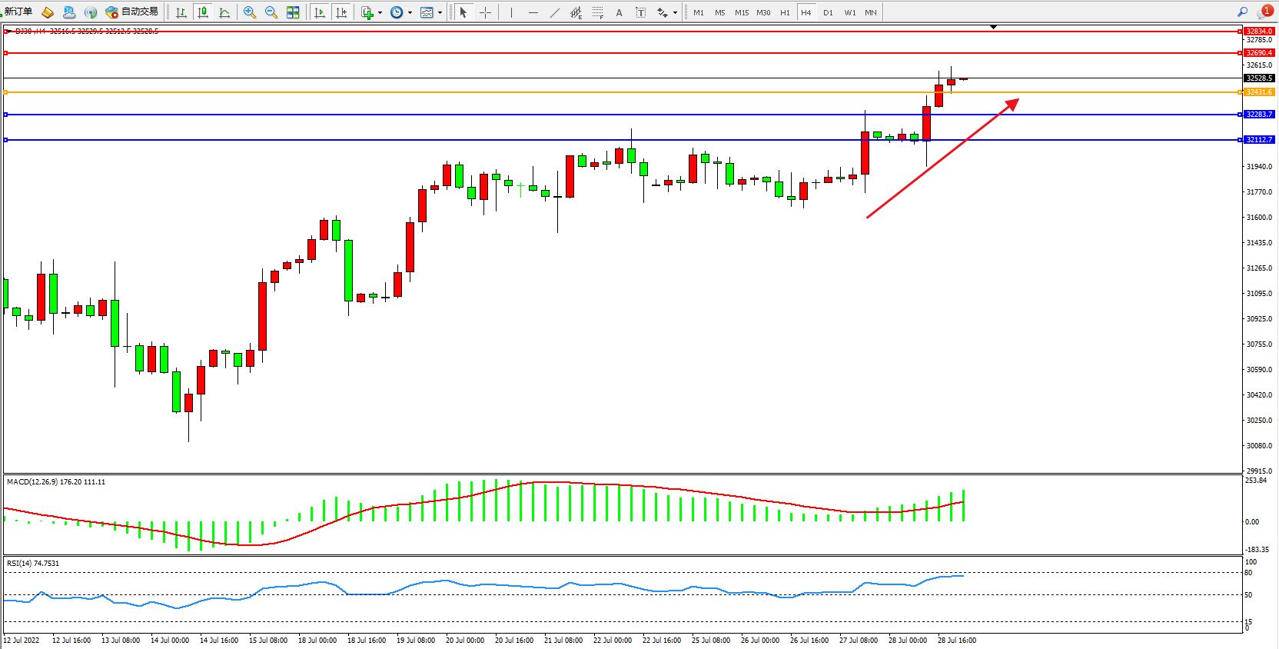1279x649 pixels.
Task: Switch to the D1 timeframe
Action: [x=828, y=12]
